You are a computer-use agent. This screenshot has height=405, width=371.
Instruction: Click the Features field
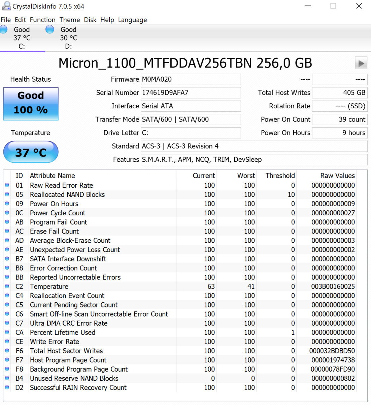pos(254,159)
